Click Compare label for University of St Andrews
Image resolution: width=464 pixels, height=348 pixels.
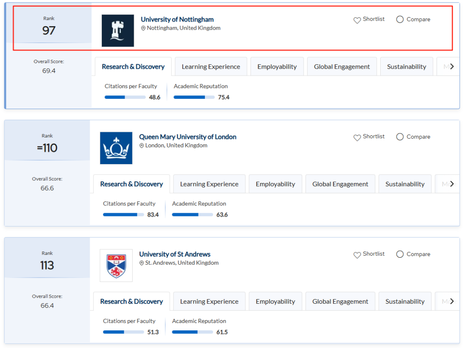coord(418,254)
